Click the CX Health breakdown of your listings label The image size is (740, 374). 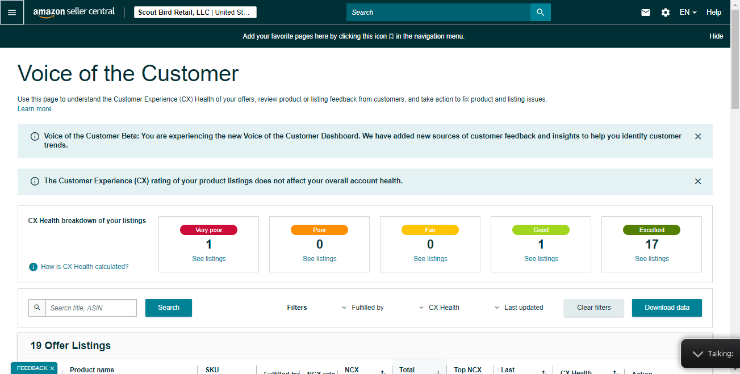pos(87,221)
